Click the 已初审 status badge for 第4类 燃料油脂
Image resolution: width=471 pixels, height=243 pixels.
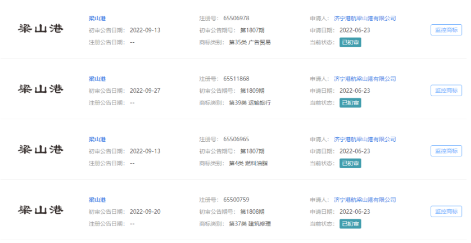point(350,163)
